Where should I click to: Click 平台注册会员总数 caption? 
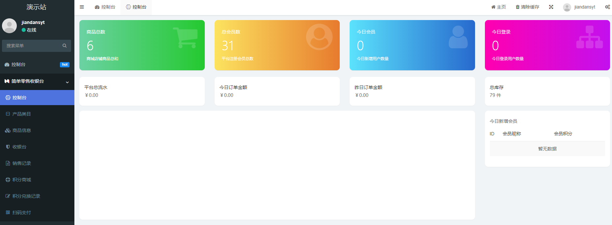click(x=237, y=59)
